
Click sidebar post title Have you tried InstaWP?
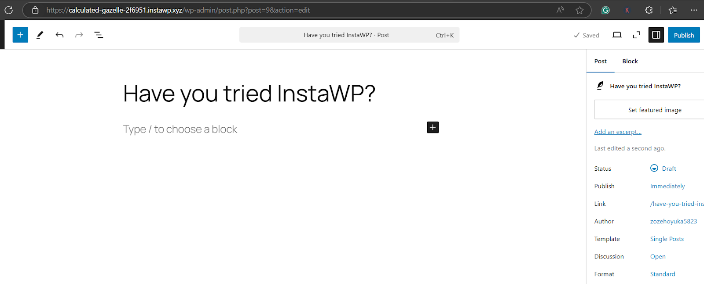[x=645, y=86]
